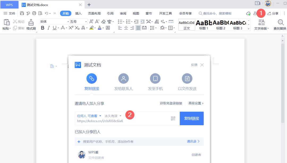
Task: Open 高级设置 advanced settings link
Action: pos(196,103)
